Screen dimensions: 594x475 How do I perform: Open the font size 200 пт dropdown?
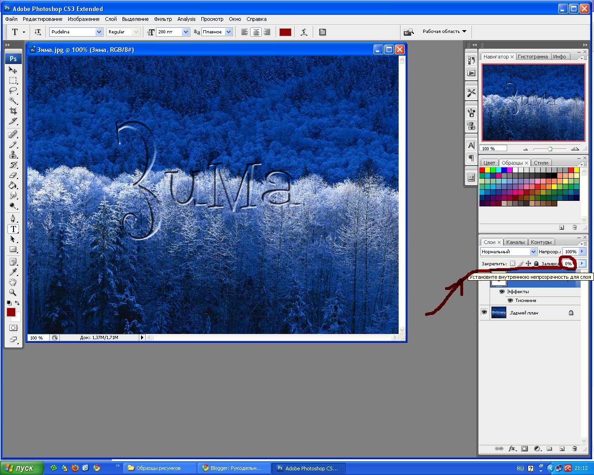coord(186,32)
